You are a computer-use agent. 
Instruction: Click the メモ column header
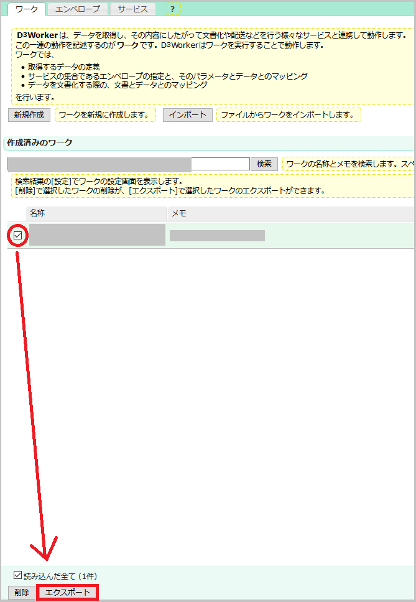tap(178, 213)
